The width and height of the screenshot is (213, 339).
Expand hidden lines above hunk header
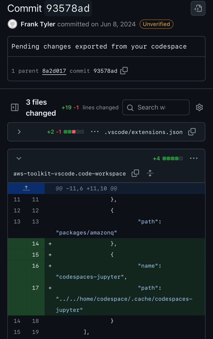(26, 188)
